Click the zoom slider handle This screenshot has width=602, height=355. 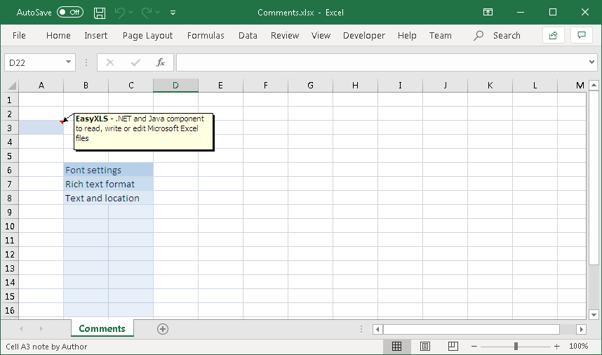coord(516,347)
